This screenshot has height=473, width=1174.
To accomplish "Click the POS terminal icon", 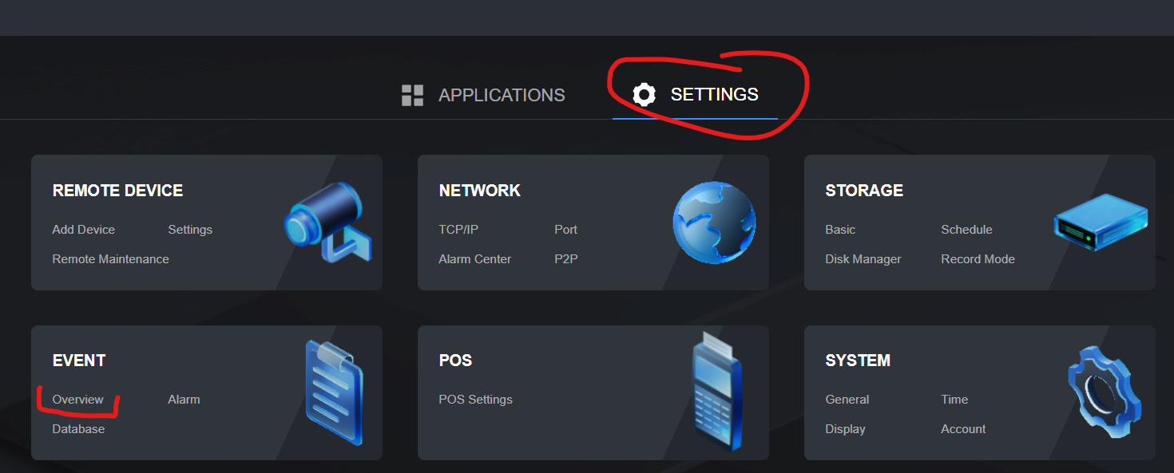I will point(716,392).
